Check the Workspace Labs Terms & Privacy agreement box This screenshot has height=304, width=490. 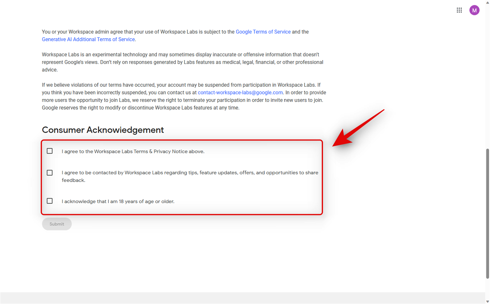50,151
